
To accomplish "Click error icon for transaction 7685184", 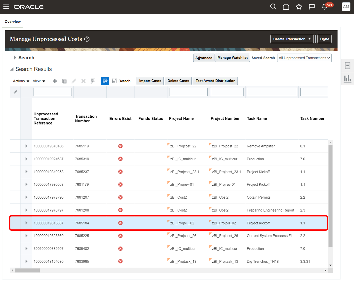I will [x=120, y=223].
